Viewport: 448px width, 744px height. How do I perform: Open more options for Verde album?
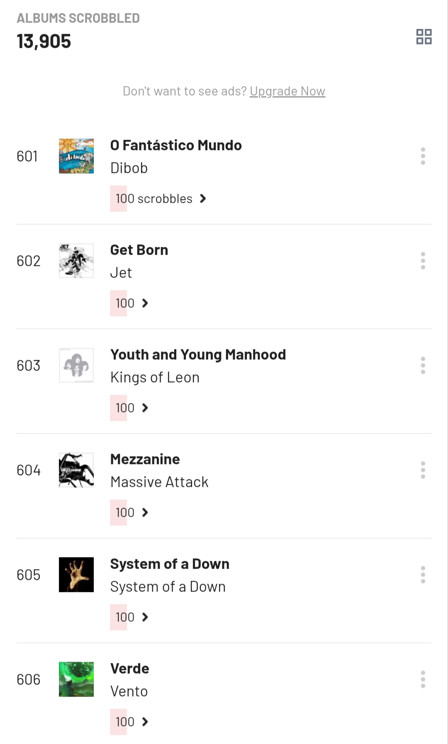click(x=423, y=680)
